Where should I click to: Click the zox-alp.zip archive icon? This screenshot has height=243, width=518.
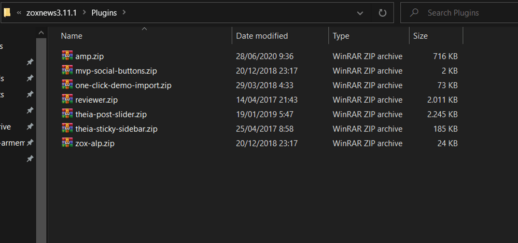point(67,143)
